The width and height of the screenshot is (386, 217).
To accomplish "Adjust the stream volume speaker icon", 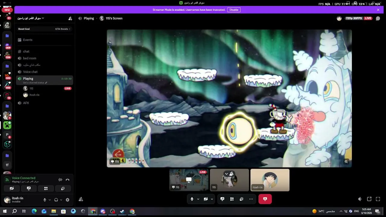I will coord(360,199).
